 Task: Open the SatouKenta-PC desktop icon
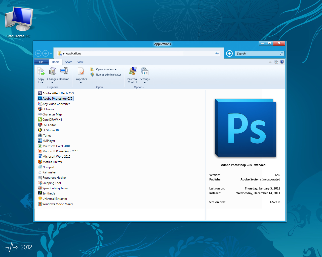click(19, 22)
